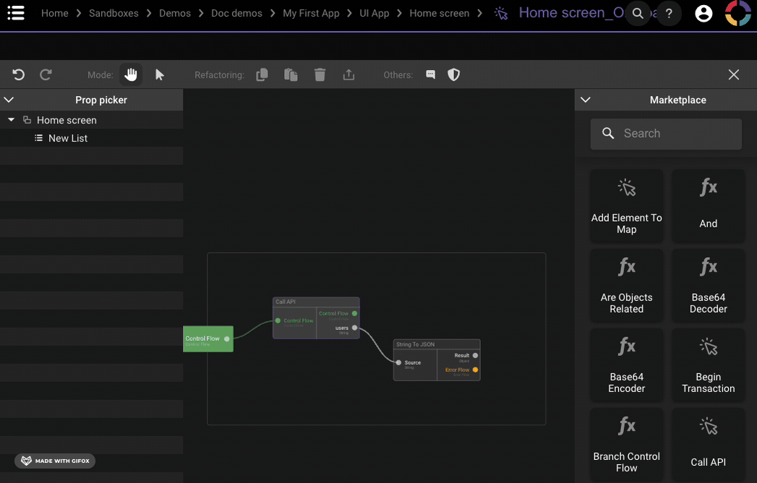Screen dimensions: 757x483
Task: Go to Sandboxes in breadcrumb
Action: point(114,13)
